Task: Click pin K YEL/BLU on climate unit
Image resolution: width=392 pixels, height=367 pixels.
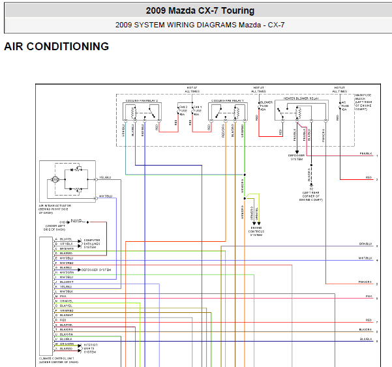Action: tap(63, 287)
